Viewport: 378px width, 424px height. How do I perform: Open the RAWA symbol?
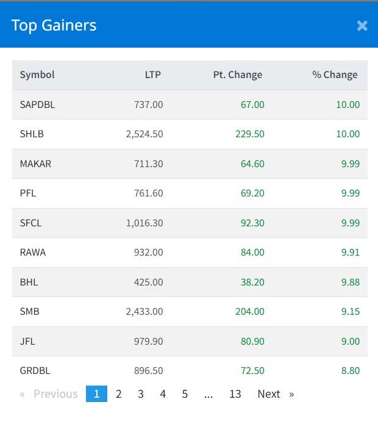pos(33,253)
